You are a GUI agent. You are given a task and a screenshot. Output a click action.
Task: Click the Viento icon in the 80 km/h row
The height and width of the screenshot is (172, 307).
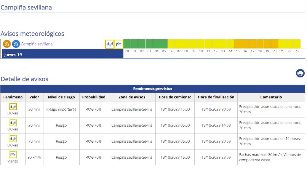(x=13, y=155)
